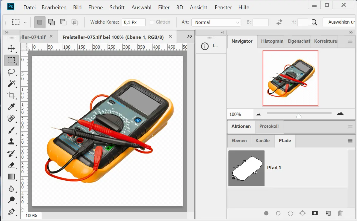Pick the Magic Wand tool
Viewport: 357px width, 221px height.
pos(11,84)
